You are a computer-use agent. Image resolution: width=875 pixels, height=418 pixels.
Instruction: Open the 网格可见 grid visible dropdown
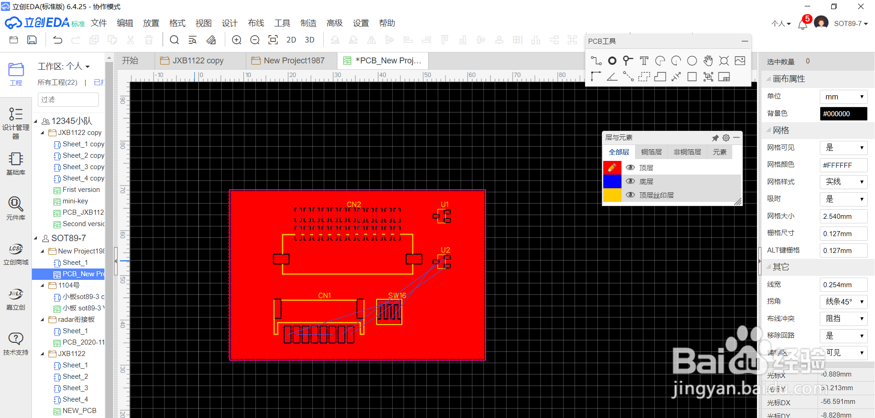click(844, 148)
